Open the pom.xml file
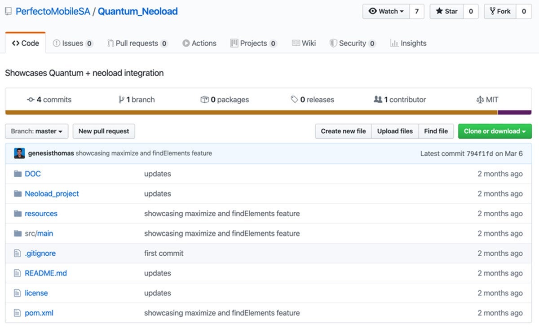The image size is (539, 328). click(39, 313)
